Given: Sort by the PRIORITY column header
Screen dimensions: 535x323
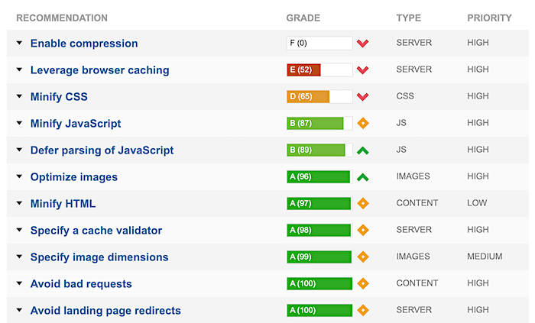Looking at the screenshot, I should tap(489, 18).
